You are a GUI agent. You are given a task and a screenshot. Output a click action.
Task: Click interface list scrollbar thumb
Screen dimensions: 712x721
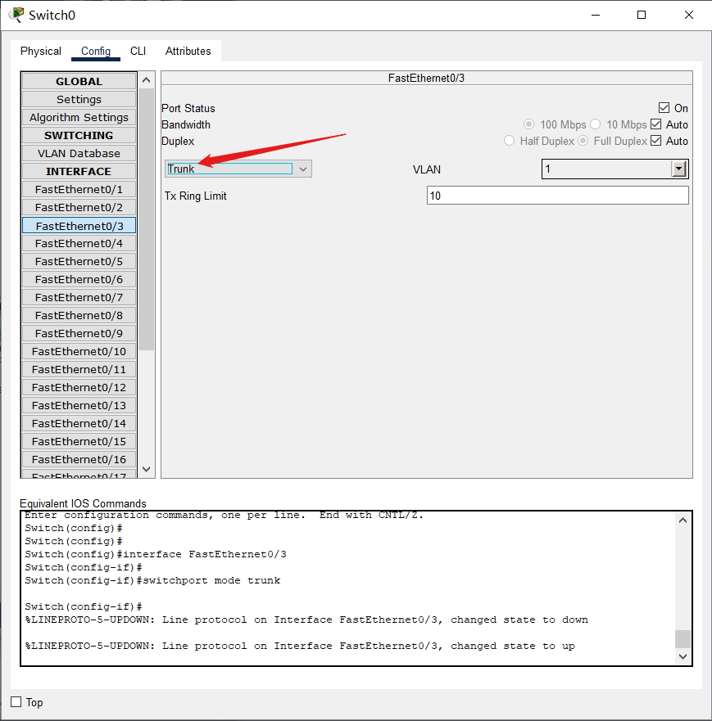click(147, 219)
